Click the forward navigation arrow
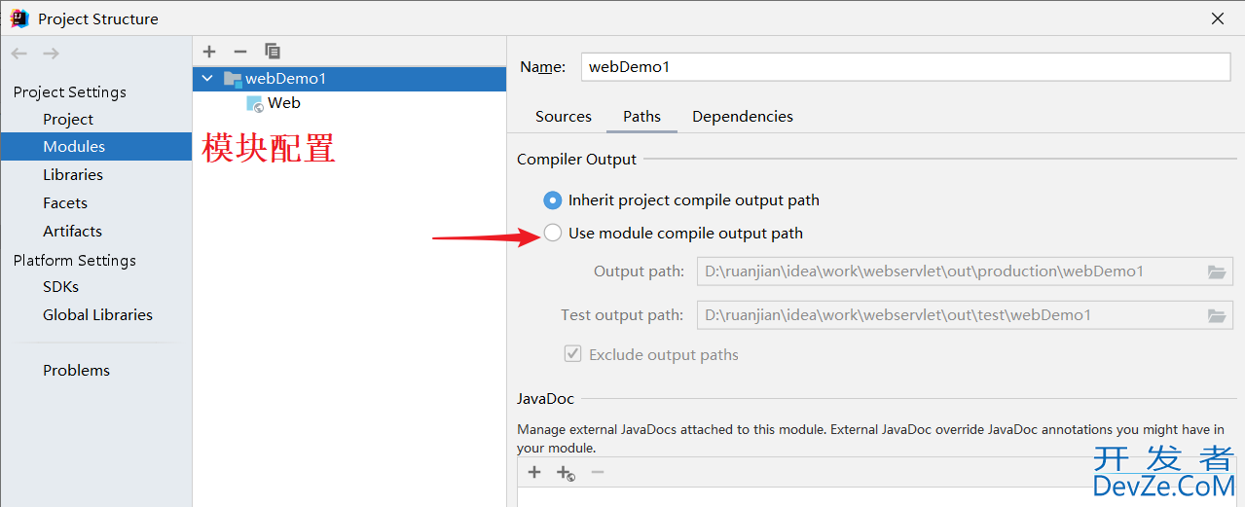Image resolution: width=1245 pixels, height=507 pixels. (51, 54)
